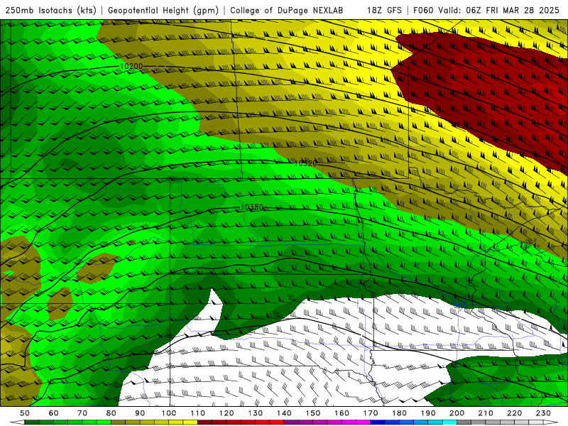Click the 160 label on the color bar
Screen dimensions: 568x426
[x=342, y=413]
